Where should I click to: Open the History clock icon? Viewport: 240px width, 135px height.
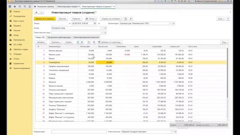(20, 7)
